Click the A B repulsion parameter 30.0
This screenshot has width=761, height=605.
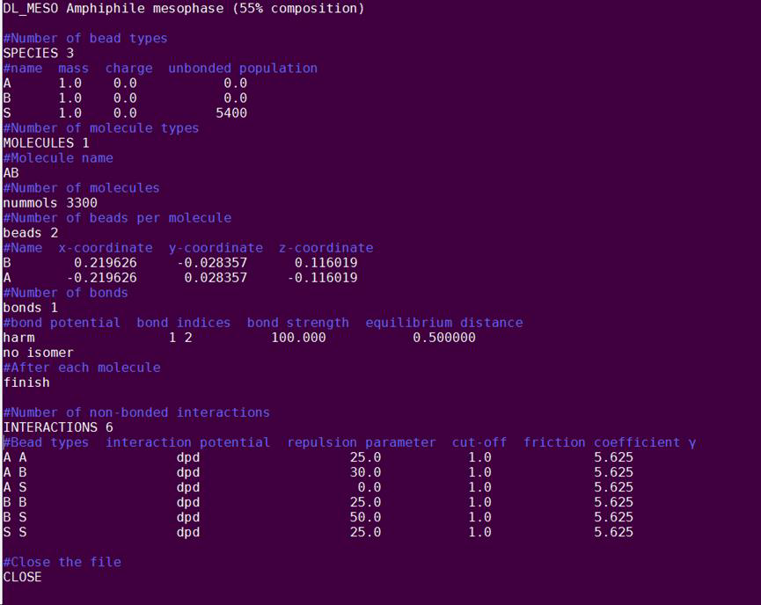(365, 472)
